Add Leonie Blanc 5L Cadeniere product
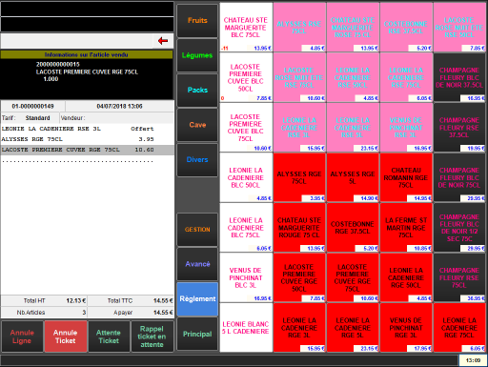The width and height of the screenshot is (488, 367). pos(246,328)
